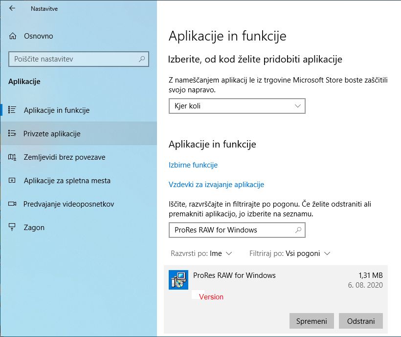Open Vzdevki za izvajanje aplikacije link
The width and height of the screenshot is (401, 337).
[216, 185]
